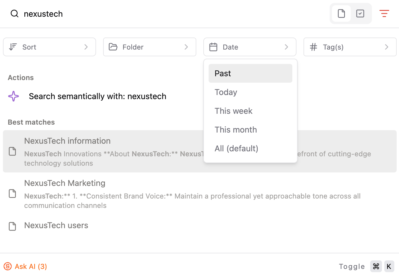Click the Sort chevron arrow
This screenshot has width=399, height=278.
point(86,47)
